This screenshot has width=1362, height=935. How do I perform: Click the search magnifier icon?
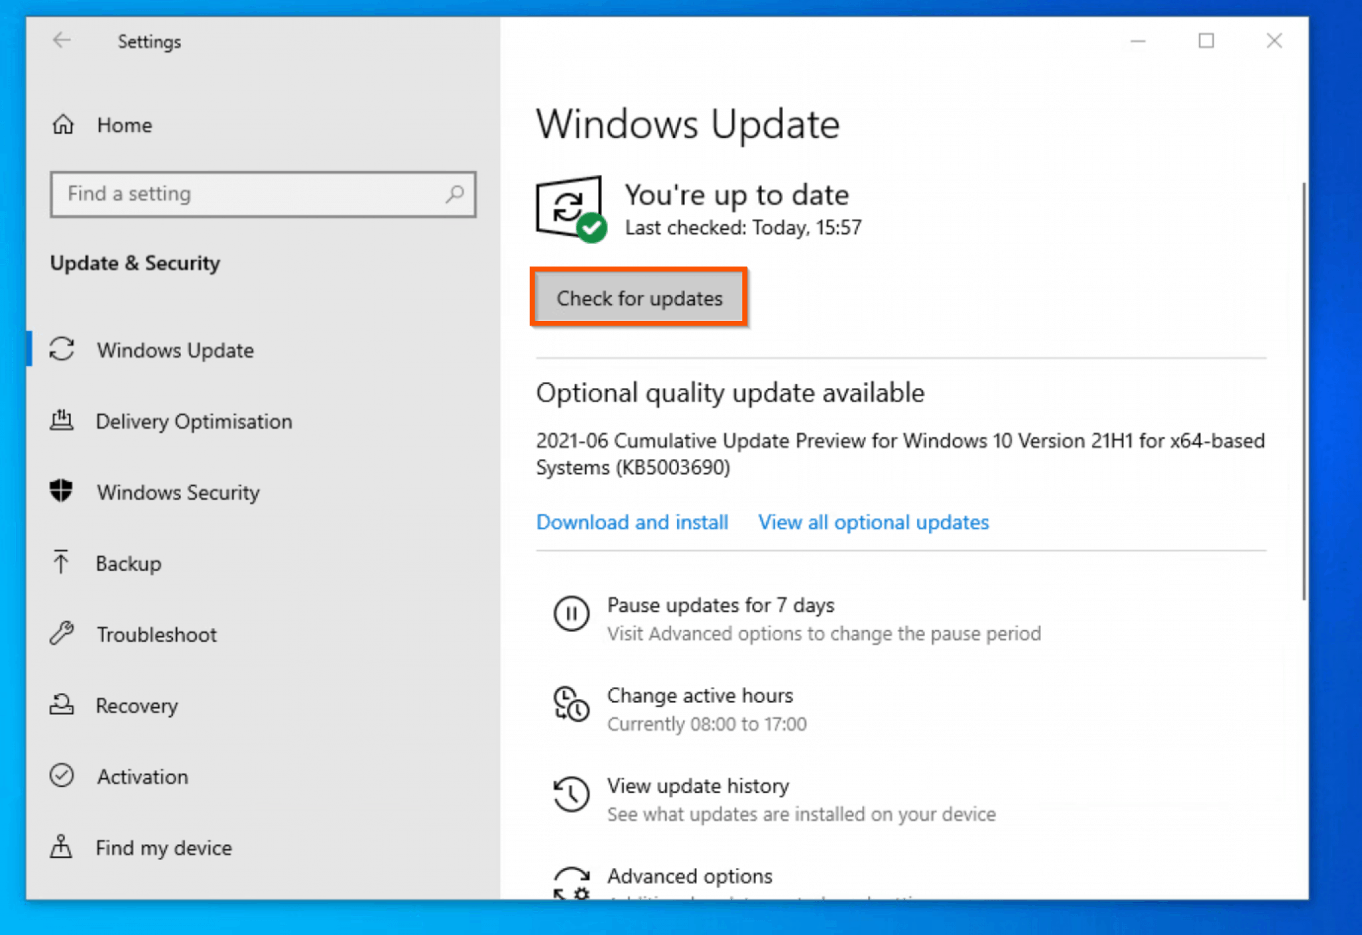point(455,194)
